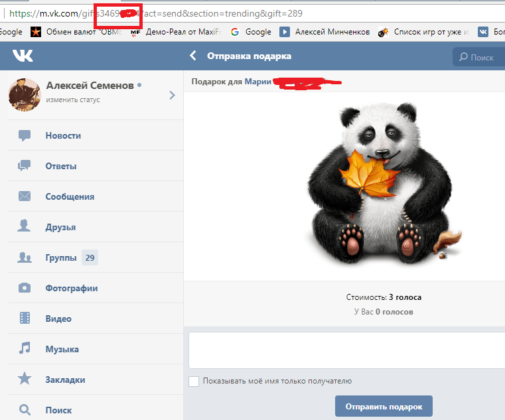Open Закладки star icon
Viewport: 505px width, 420px height.
(x=25, y=378)
